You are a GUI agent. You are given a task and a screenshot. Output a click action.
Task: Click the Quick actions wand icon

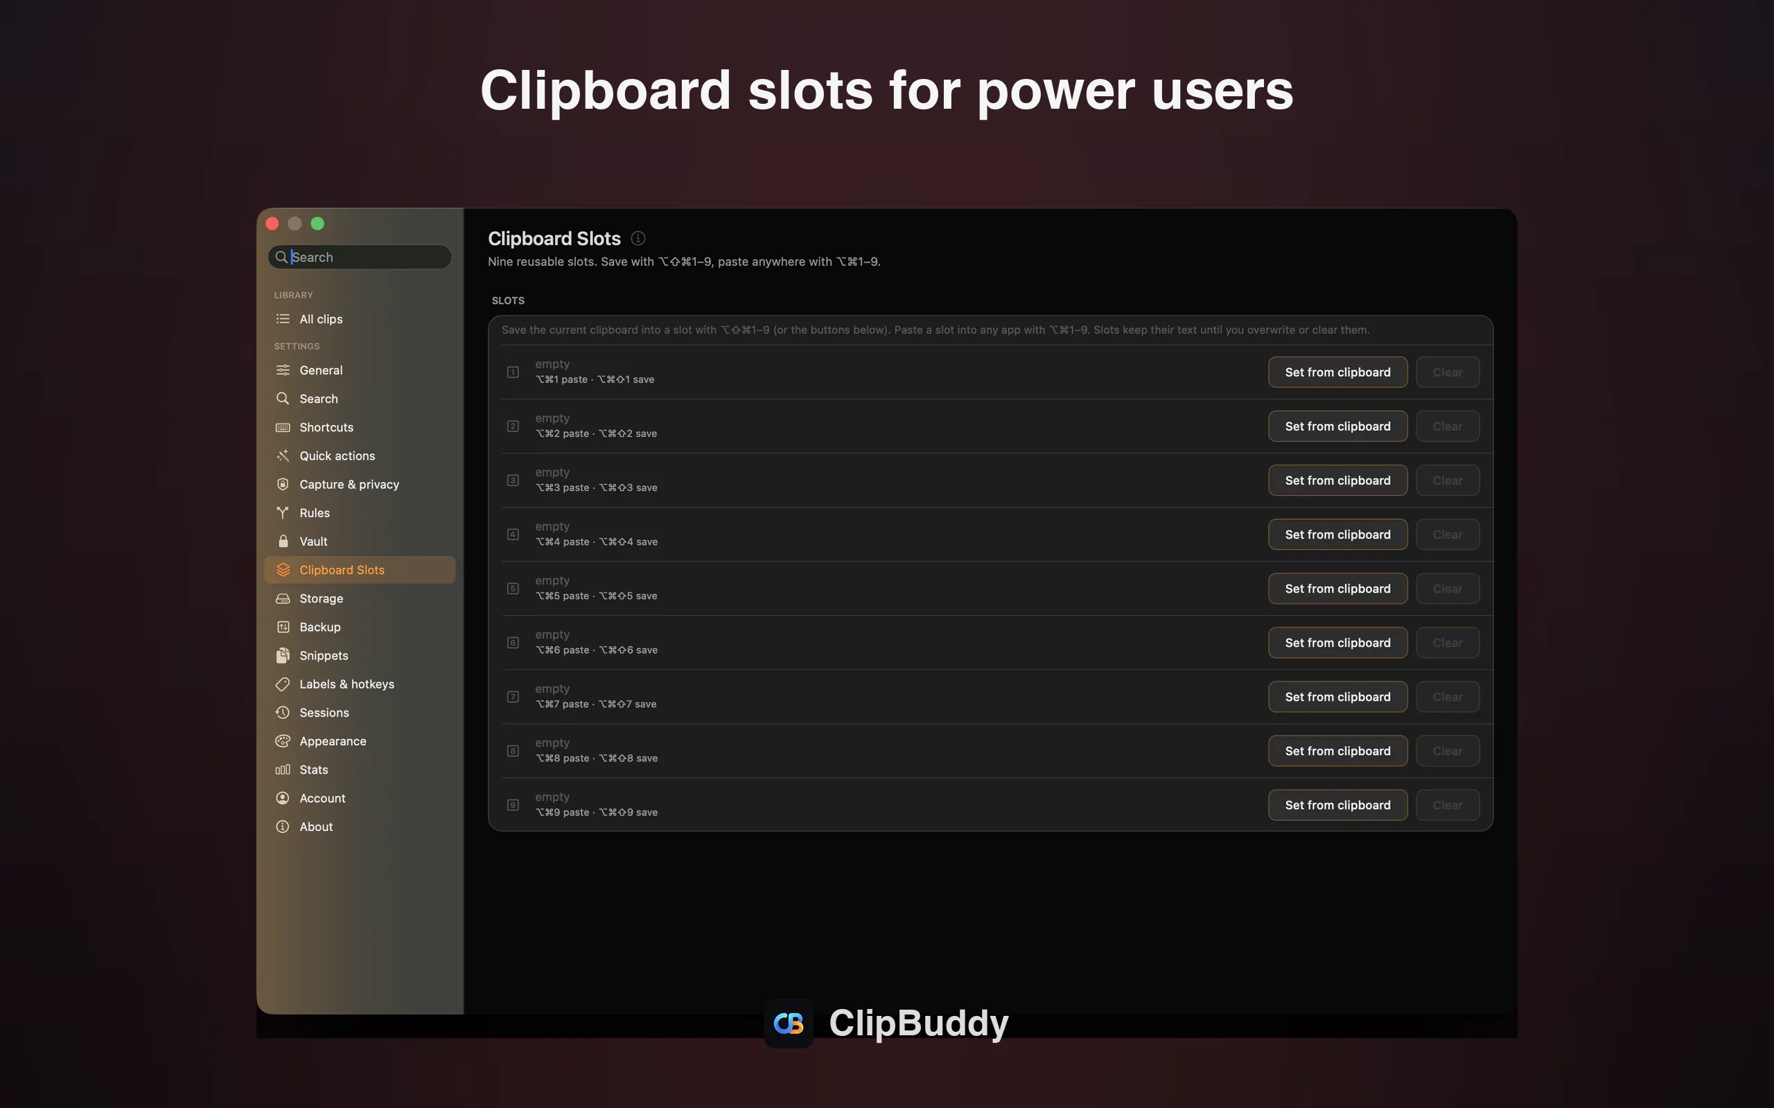(282, 456)
